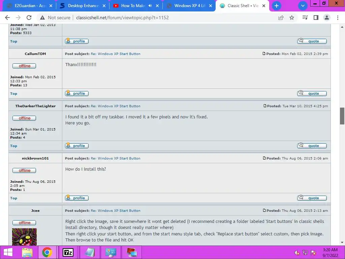Select the Classic Shell tab
Image resolution: width=345 pixels, height=259 pixels.
tap(242, 6)
